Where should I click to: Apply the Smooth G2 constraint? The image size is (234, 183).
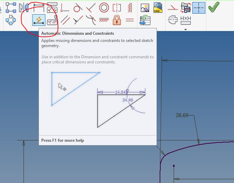(x=91, y=20)
